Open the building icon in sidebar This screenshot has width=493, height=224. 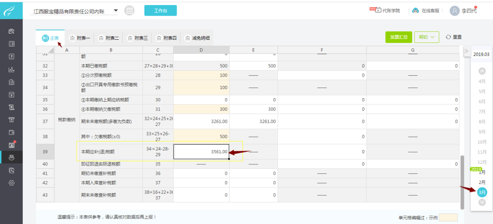(x=11, y=82)
